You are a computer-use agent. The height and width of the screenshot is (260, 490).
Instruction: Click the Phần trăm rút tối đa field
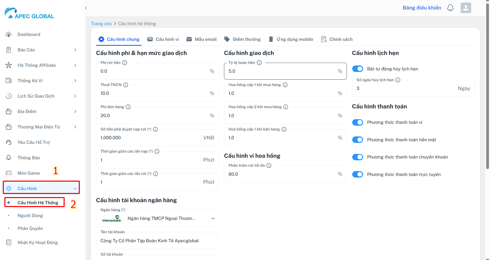tap(285, 174)
